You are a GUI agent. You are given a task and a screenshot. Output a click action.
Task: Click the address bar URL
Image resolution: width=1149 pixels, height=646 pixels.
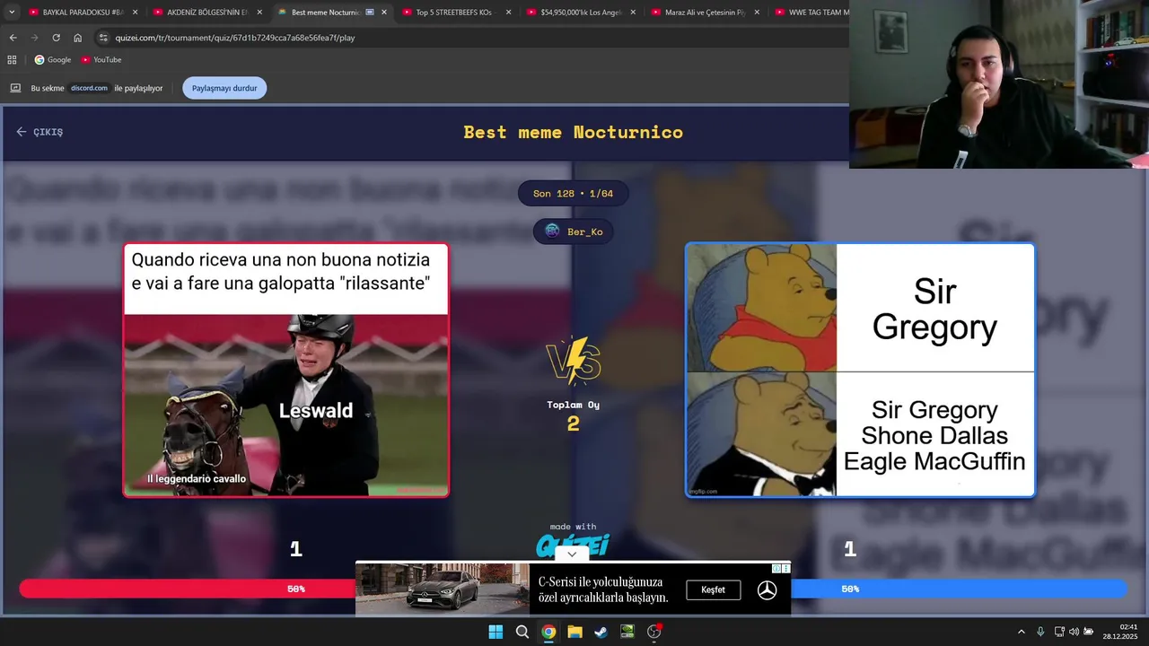click(x=235, y=38)
